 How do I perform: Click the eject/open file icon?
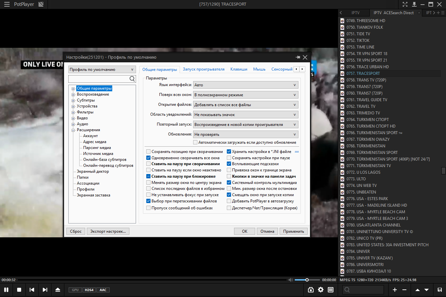point(58,290)
